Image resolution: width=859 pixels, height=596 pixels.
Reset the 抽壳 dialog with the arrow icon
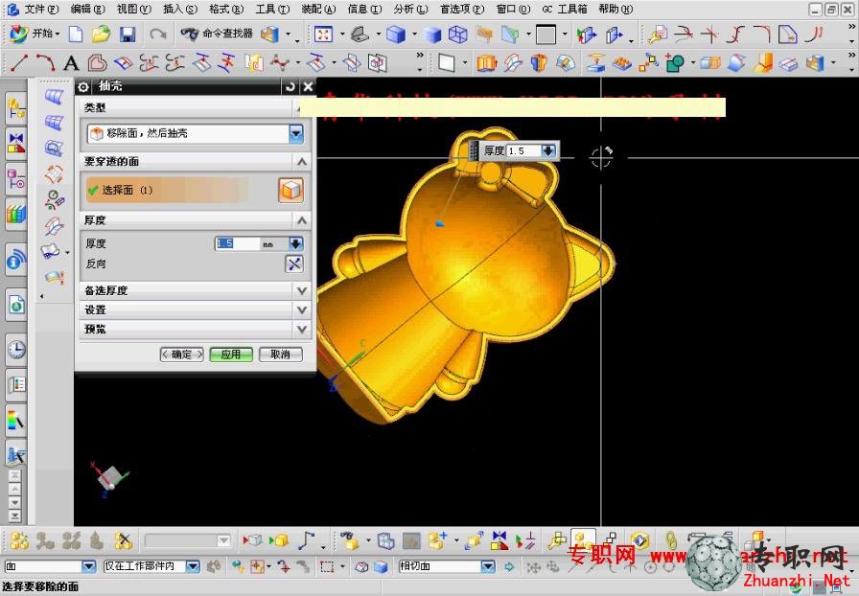click(x=290, y=86)
